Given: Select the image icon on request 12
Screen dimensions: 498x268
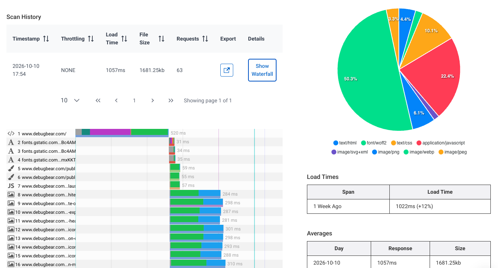Looking at the screenshot, I should click(11, 229).
